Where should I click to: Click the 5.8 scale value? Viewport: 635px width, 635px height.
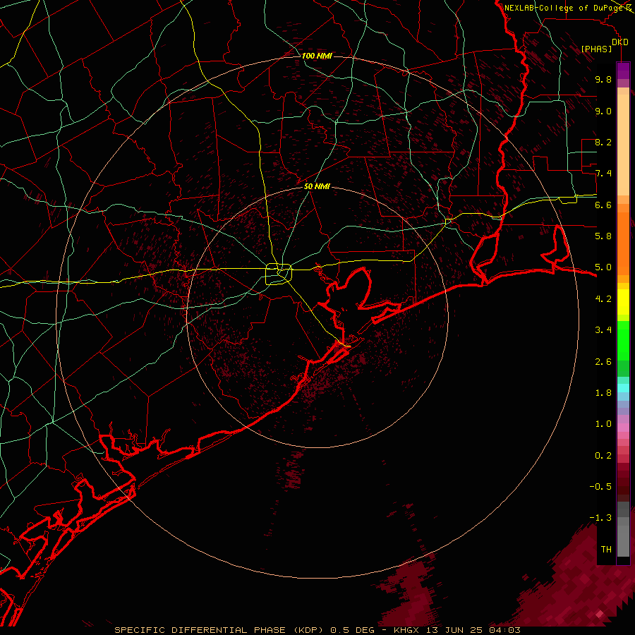click(x=603, y=236)
